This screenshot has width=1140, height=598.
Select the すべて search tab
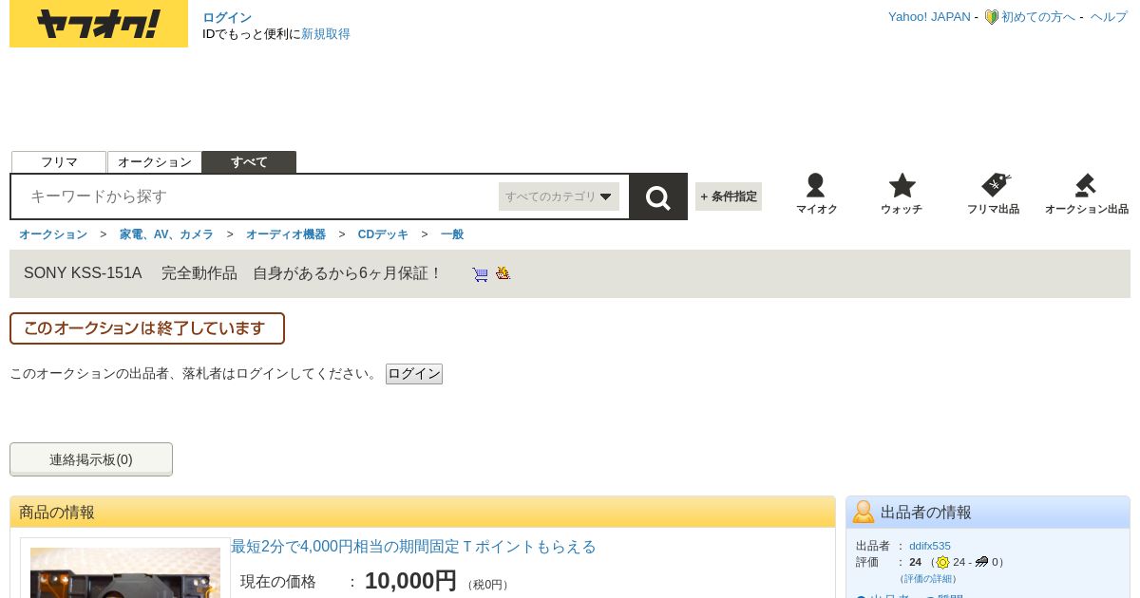pyautogui.click(x=249, y=162)
